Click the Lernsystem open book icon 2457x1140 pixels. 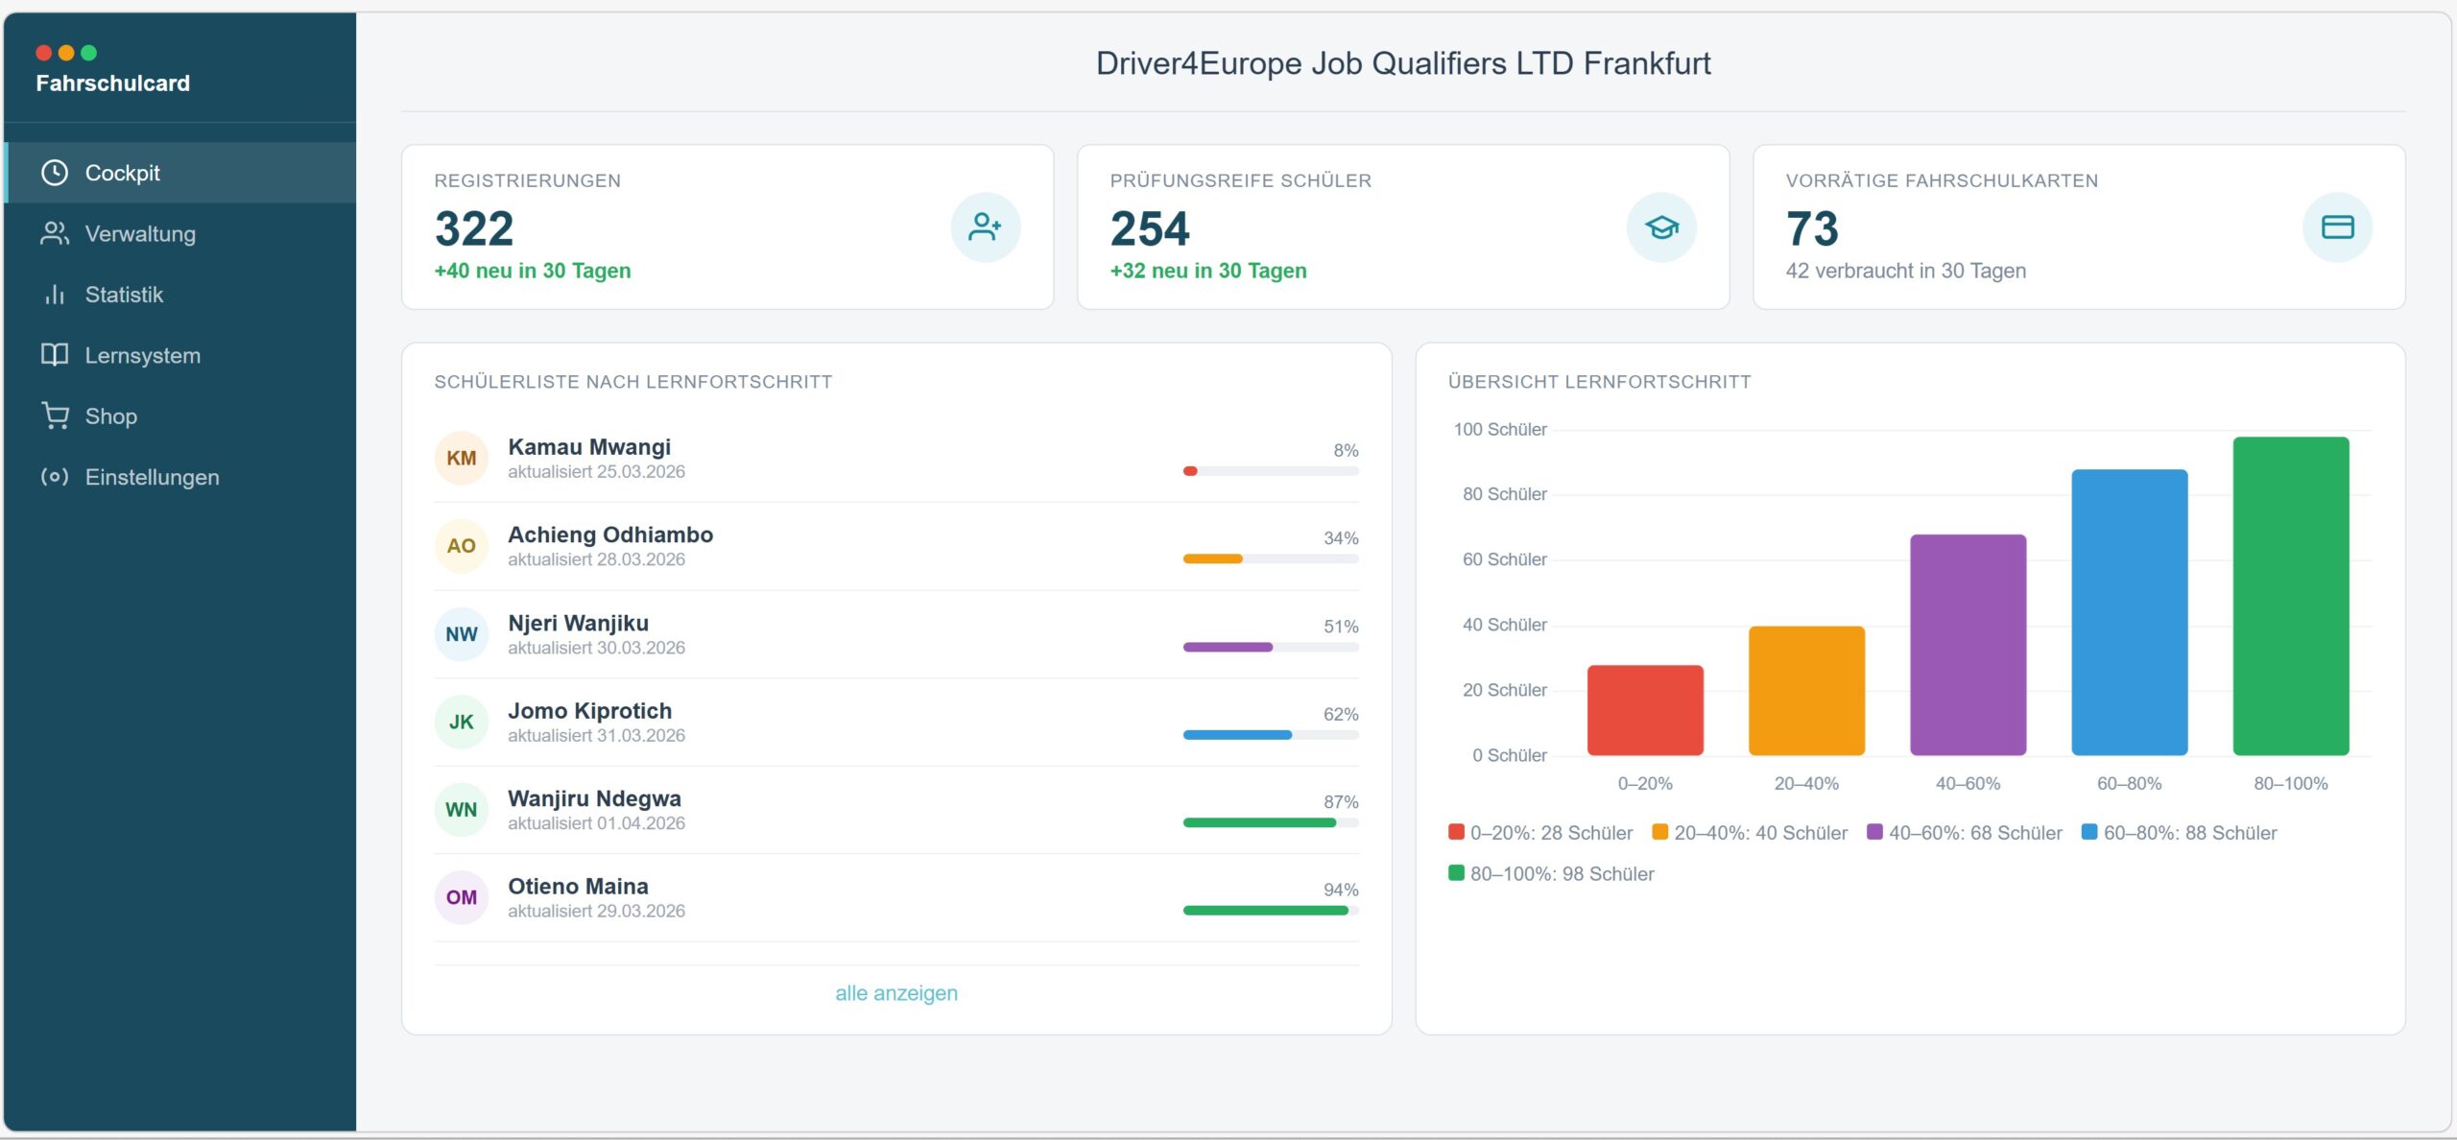click(x=55, y=355)
